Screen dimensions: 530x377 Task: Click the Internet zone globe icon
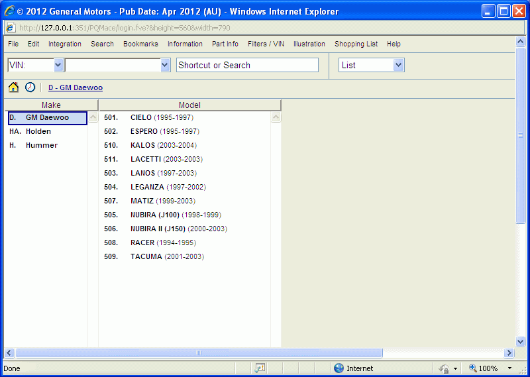coord(339,368)
